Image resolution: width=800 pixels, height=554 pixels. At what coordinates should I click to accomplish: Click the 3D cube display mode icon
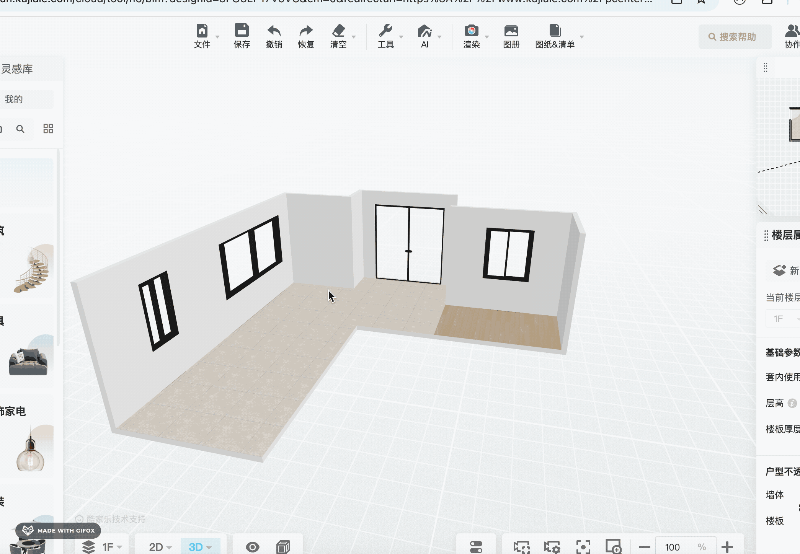(x=283, y=547)
